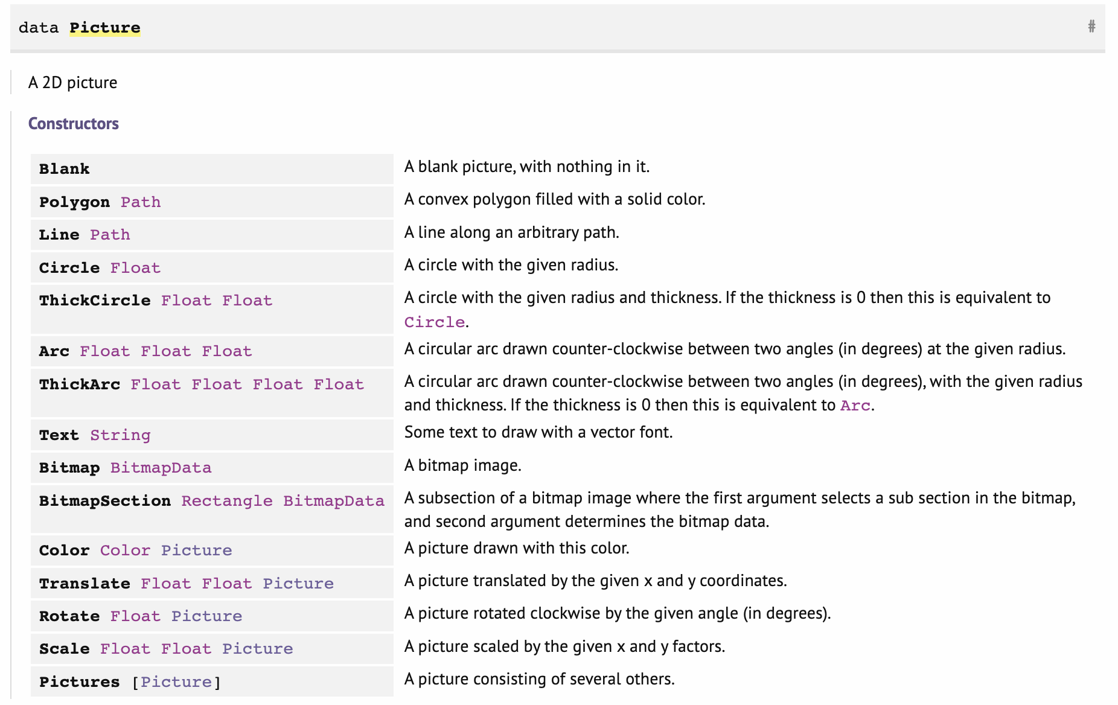
Task: Open Rectangle type link in BitmapSection row
Action: [227, 501]
